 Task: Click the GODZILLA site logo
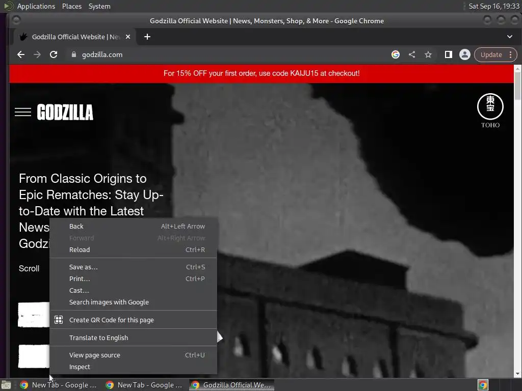(x=65, y=112)
